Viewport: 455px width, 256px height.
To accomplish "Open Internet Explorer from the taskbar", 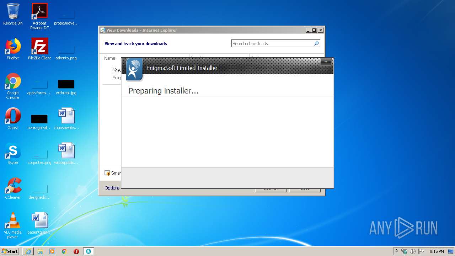I will (x=28, y=251).
